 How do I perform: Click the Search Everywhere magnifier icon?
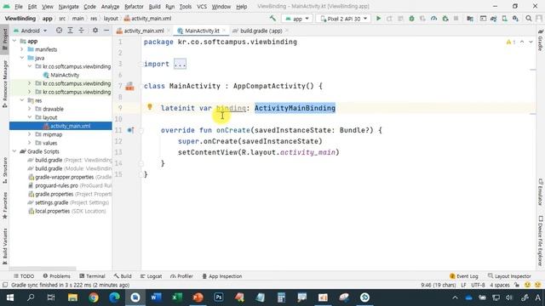click(x=529, y=19)
